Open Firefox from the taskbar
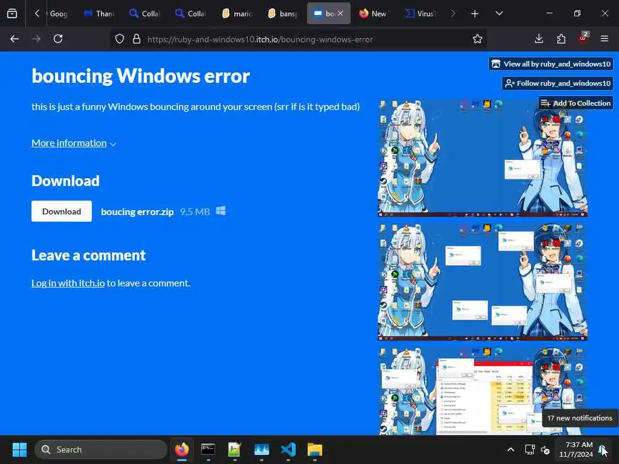Image resolution: width=619 pixels, height=464 pixels. [x=181, y=449]
